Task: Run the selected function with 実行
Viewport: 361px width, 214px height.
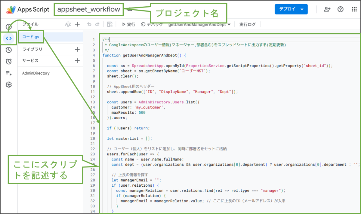Action: (x=128, y=24)
